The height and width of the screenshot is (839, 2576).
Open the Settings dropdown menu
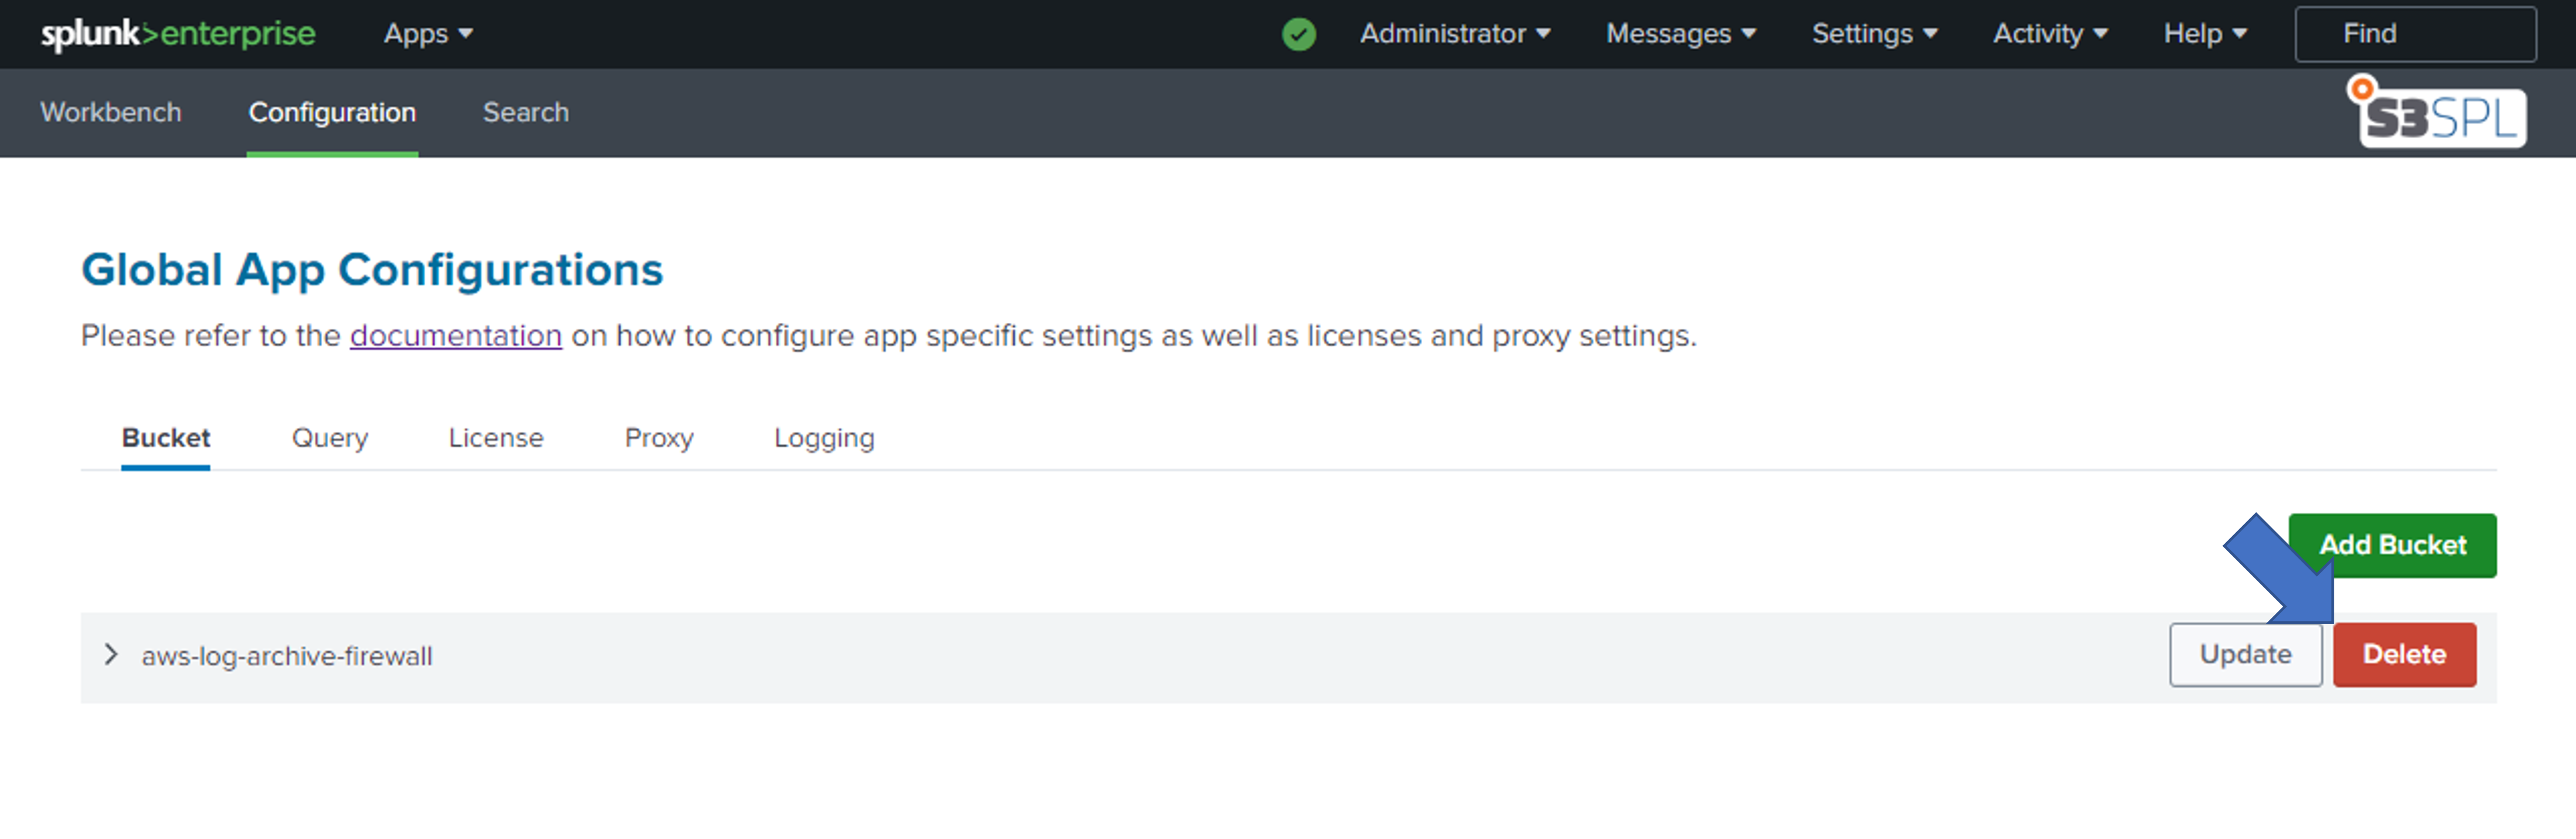(x=1874, y=34)
